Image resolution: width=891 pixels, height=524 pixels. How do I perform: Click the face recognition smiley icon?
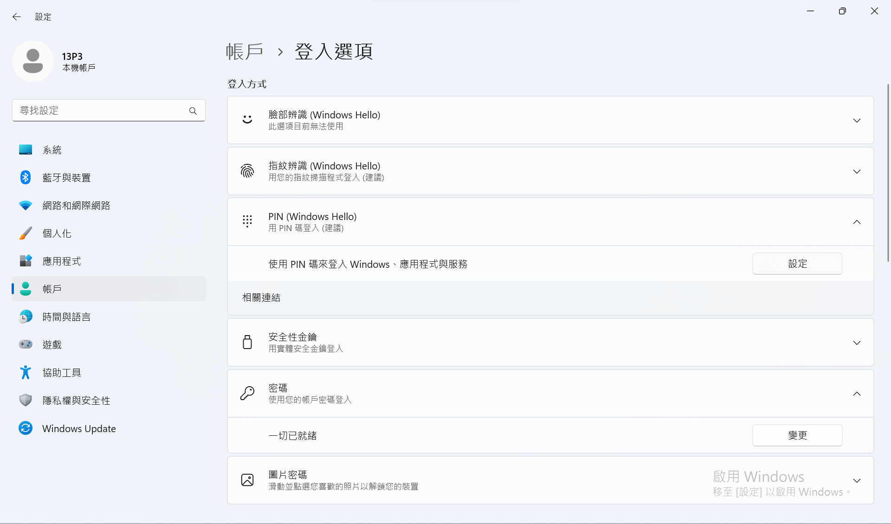click(247, 120)
